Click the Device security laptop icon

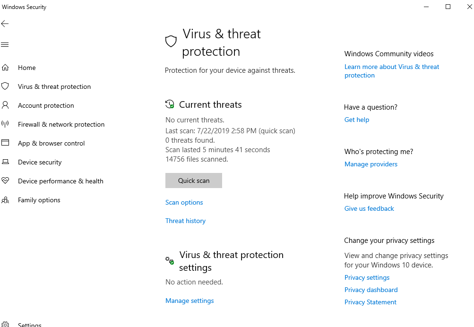5,162
